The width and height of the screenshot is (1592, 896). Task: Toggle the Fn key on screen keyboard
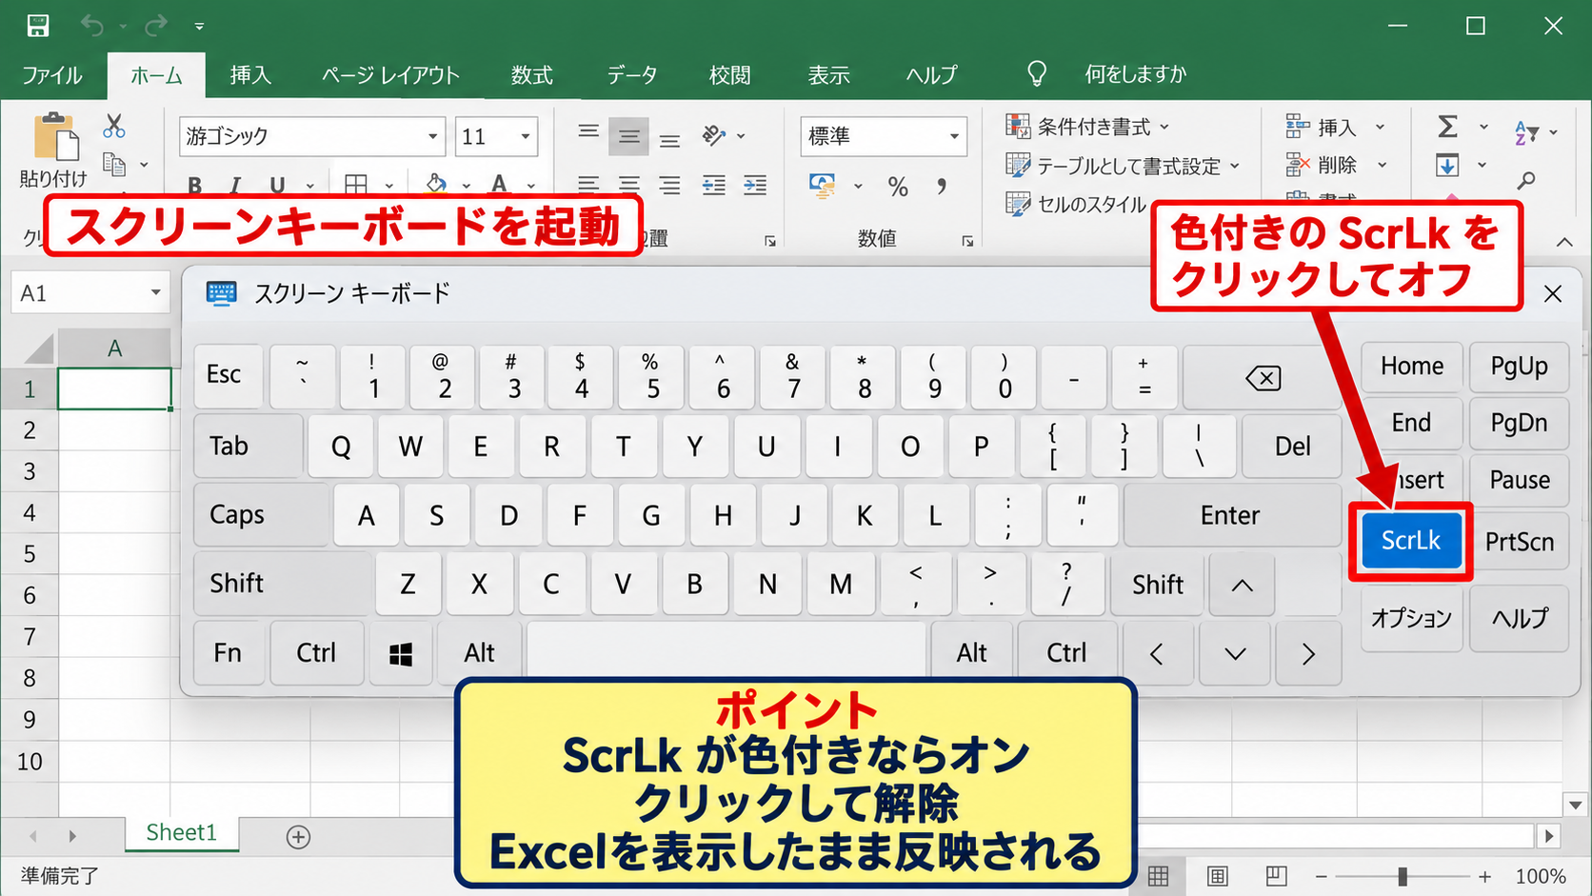tap(229, 653)
